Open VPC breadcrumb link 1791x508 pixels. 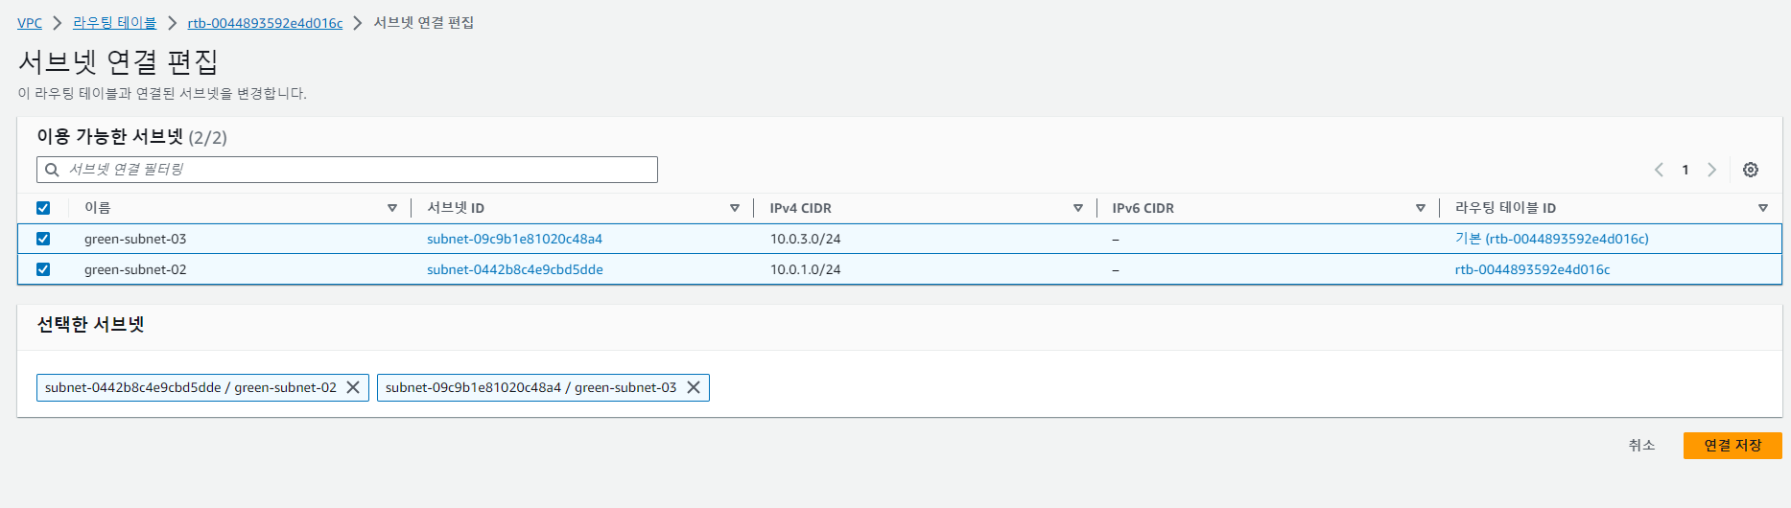pyautogui.click(x=30, y=23)
